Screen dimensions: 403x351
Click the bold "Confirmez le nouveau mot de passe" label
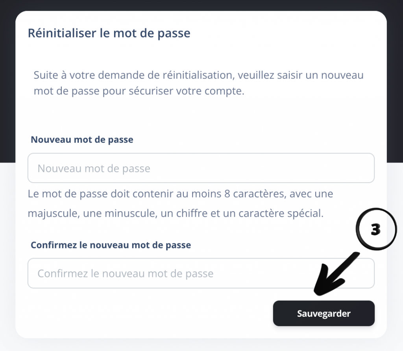(111, 245)
